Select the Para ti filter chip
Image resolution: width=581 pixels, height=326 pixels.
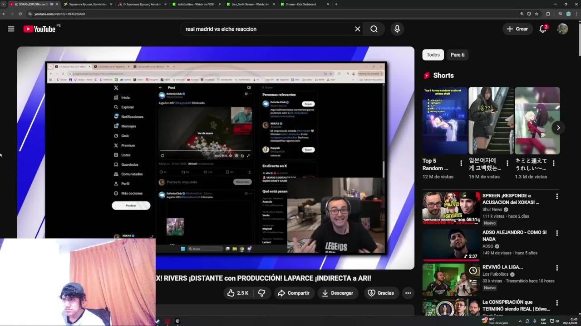click(x=457, y=55)
